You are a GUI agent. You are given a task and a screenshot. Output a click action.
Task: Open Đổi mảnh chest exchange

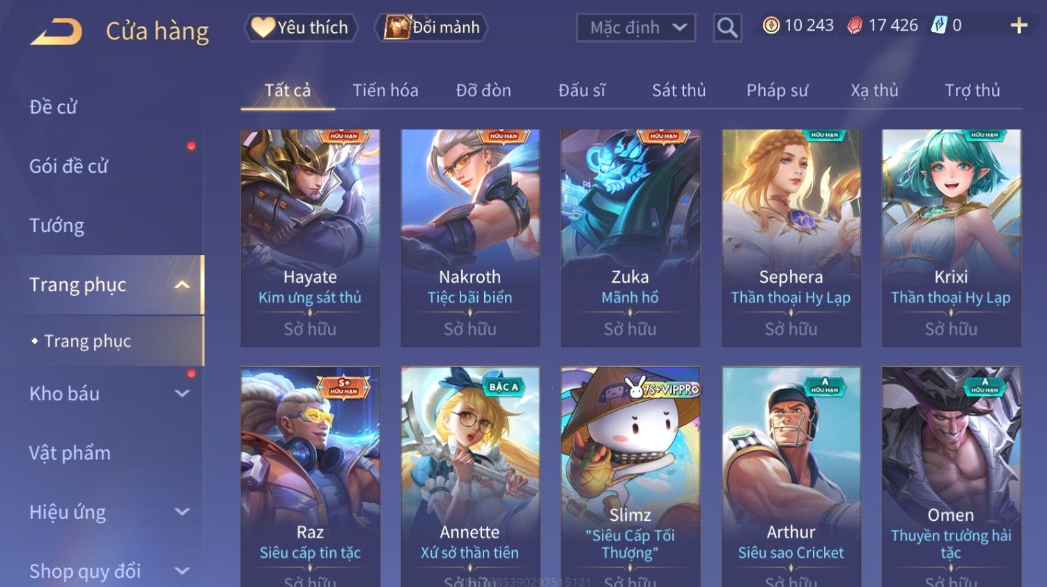tap(432, 27)
